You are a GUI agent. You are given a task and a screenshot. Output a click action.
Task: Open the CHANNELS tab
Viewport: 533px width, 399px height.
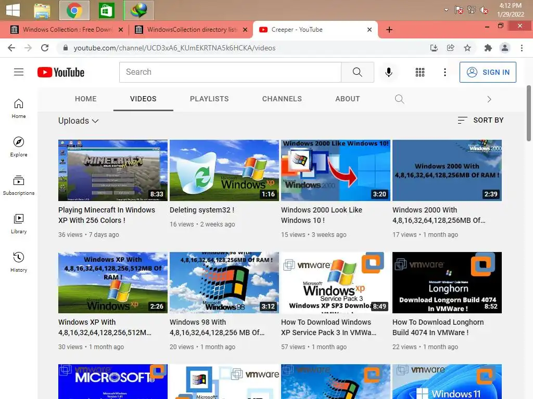[282, 99]
